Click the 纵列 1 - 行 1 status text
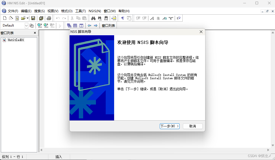 [12, 157]
